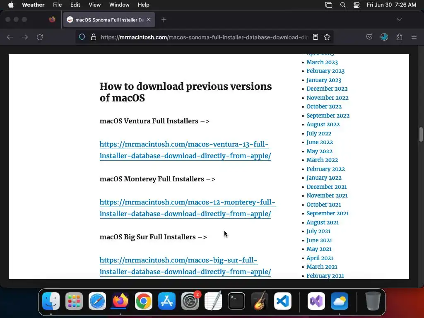Open TextEdit from the Dock
This screenshot has width=424, height=318.
pyautogui.click(x=213, y=301)
